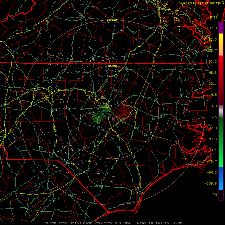Click the -78.7 legend value
This screenshot has height=225, width=225.
click(x=212, y=161)
